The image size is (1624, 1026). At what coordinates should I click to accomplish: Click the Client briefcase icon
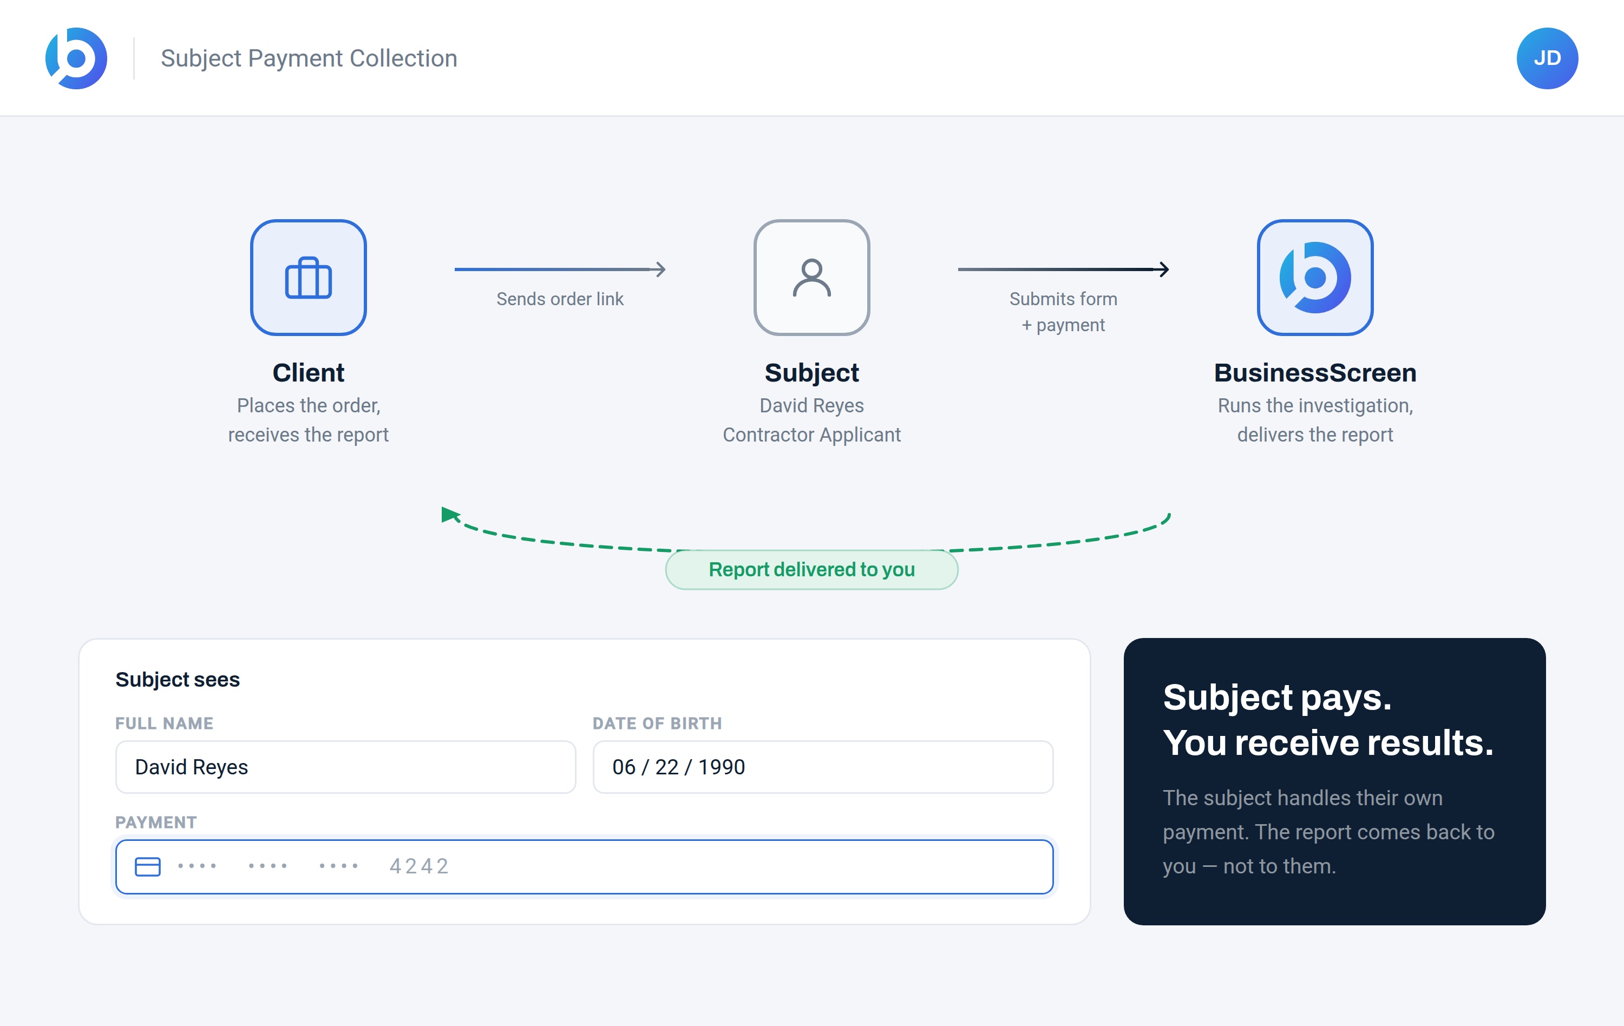point(308,277)
